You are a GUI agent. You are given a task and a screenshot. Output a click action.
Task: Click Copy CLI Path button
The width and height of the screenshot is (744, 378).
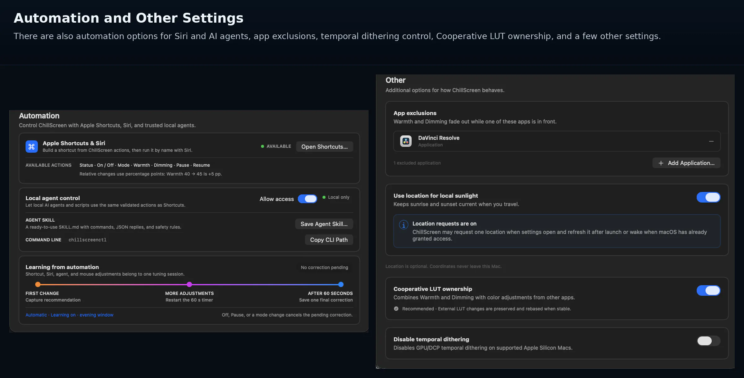[329, 240]
